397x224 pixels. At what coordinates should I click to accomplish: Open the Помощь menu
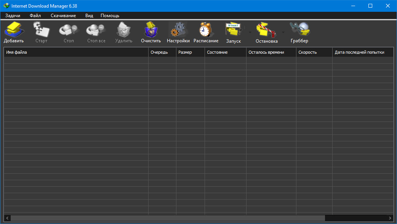click(110, 16)
